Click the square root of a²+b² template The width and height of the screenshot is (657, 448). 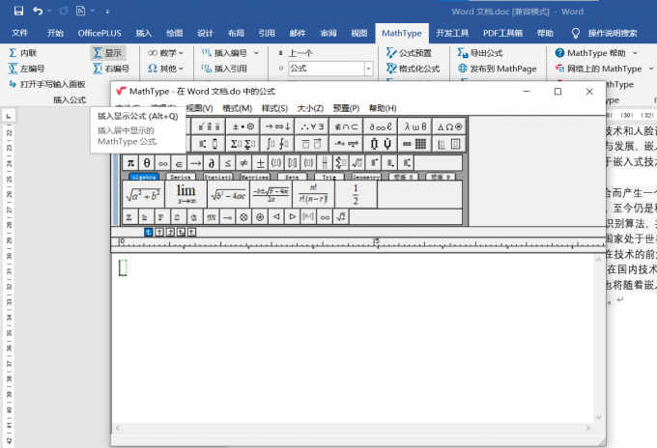pyautogui.click(x=143, y=194)
